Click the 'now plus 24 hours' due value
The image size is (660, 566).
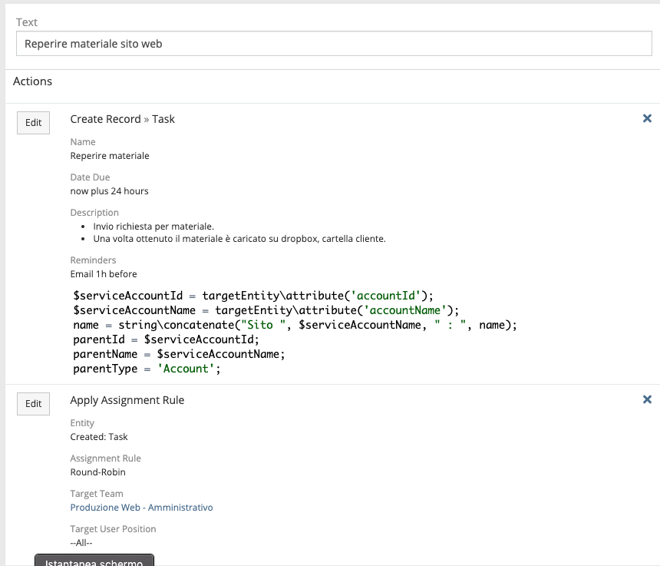click(109, 190)
